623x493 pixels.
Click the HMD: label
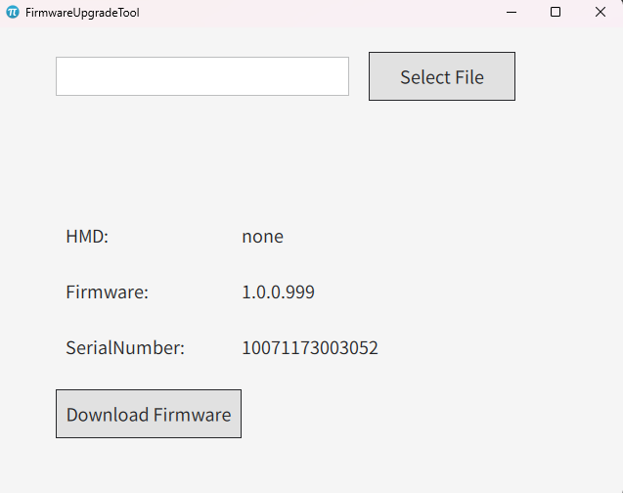point(87,237)
